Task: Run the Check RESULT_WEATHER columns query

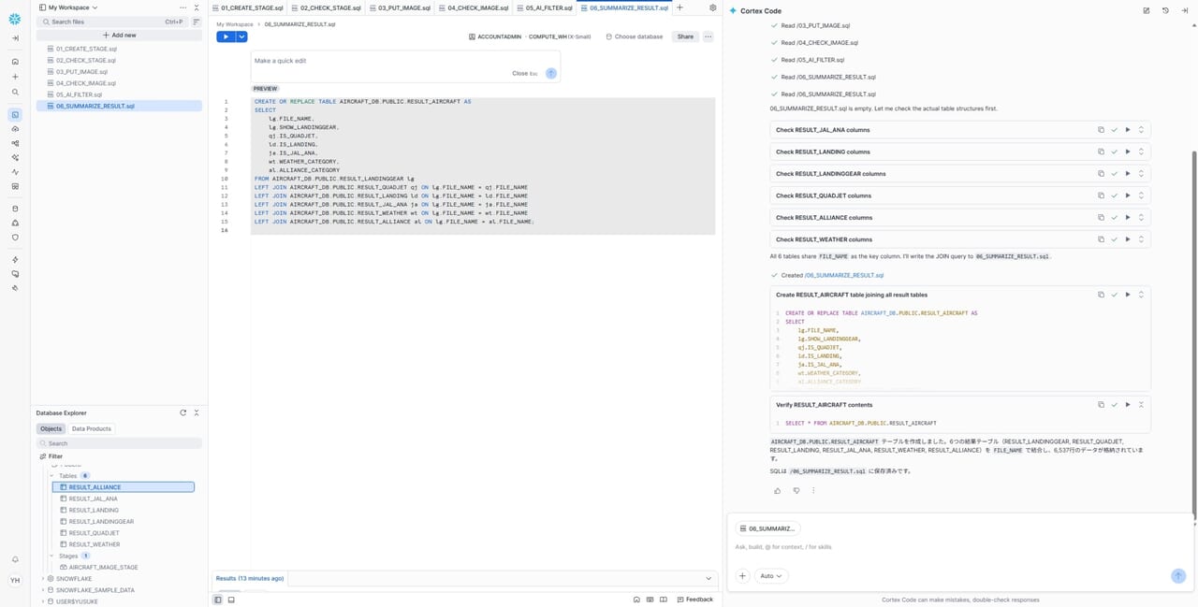Action: tap(1128, 239)
